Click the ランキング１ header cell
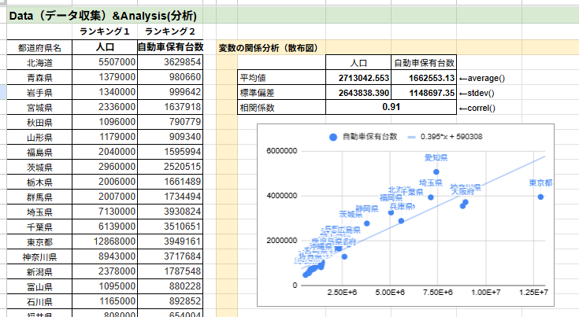 103,31
